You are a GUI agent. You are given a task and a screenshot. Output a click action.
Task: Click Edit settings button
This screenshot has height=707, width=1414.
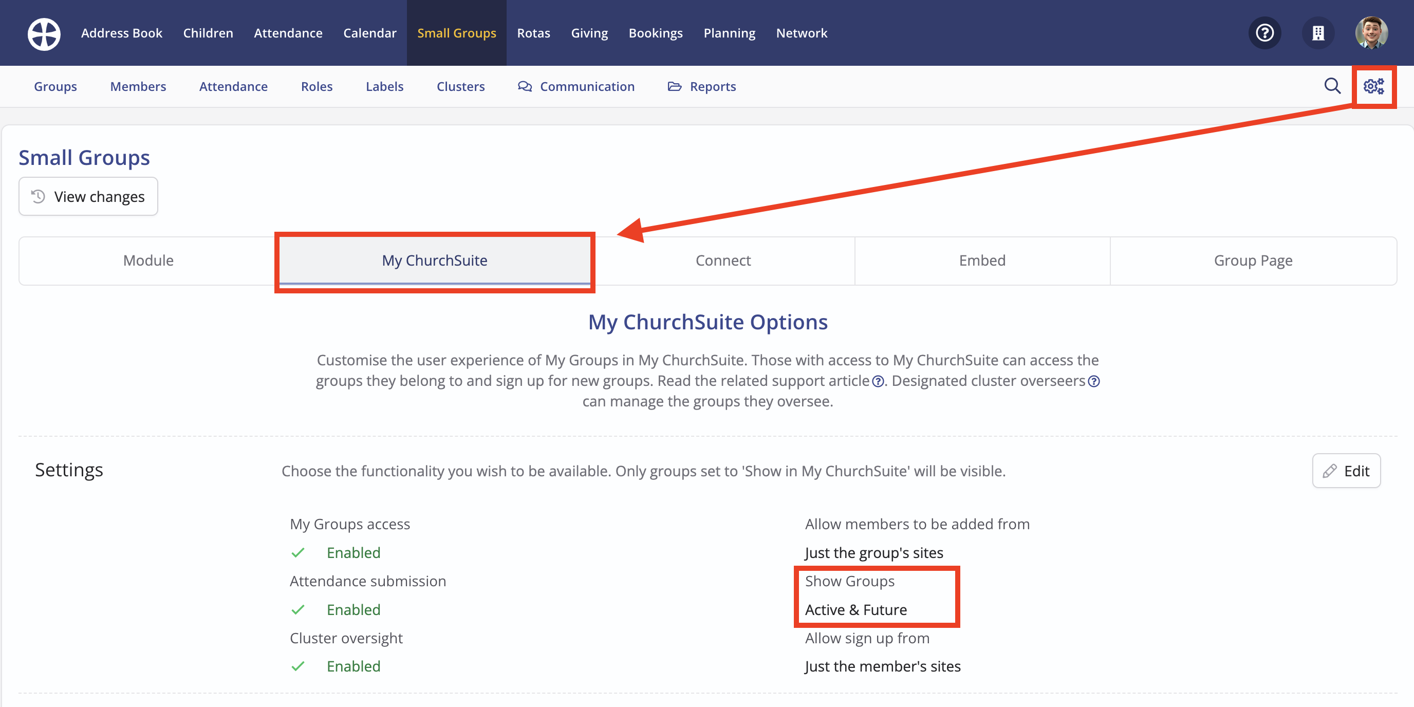(1346, 471)
